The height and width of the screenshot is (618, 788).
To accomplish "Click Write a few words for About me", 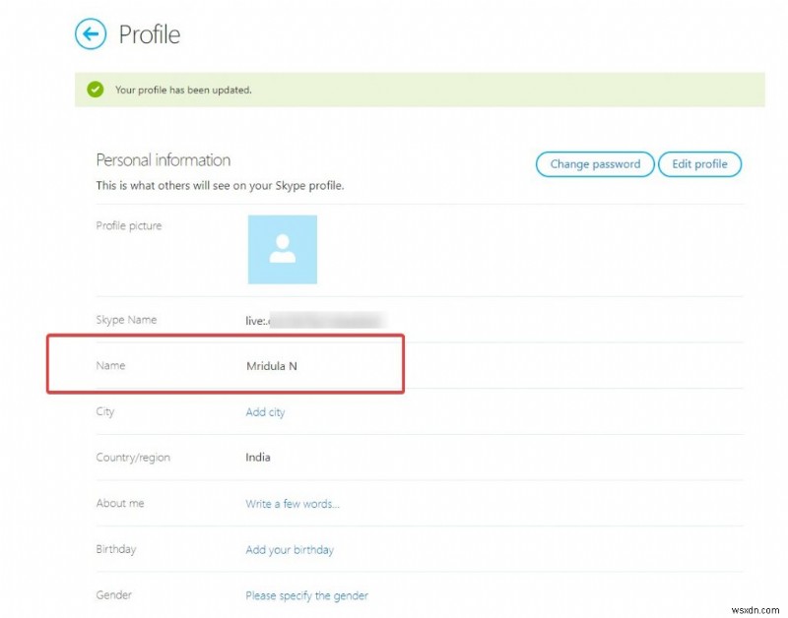I will tap(293, 504).
